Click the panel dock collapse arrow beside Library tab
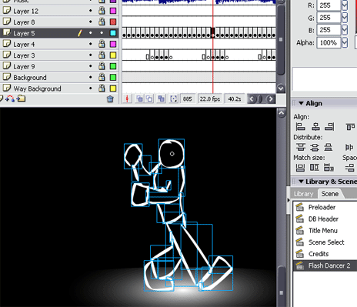Image resolution: width=357 pixels, height=307 pixels. 289,200
